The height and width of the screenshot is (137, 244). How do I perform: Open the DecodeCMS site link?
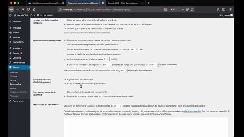(x=21, y=15)
